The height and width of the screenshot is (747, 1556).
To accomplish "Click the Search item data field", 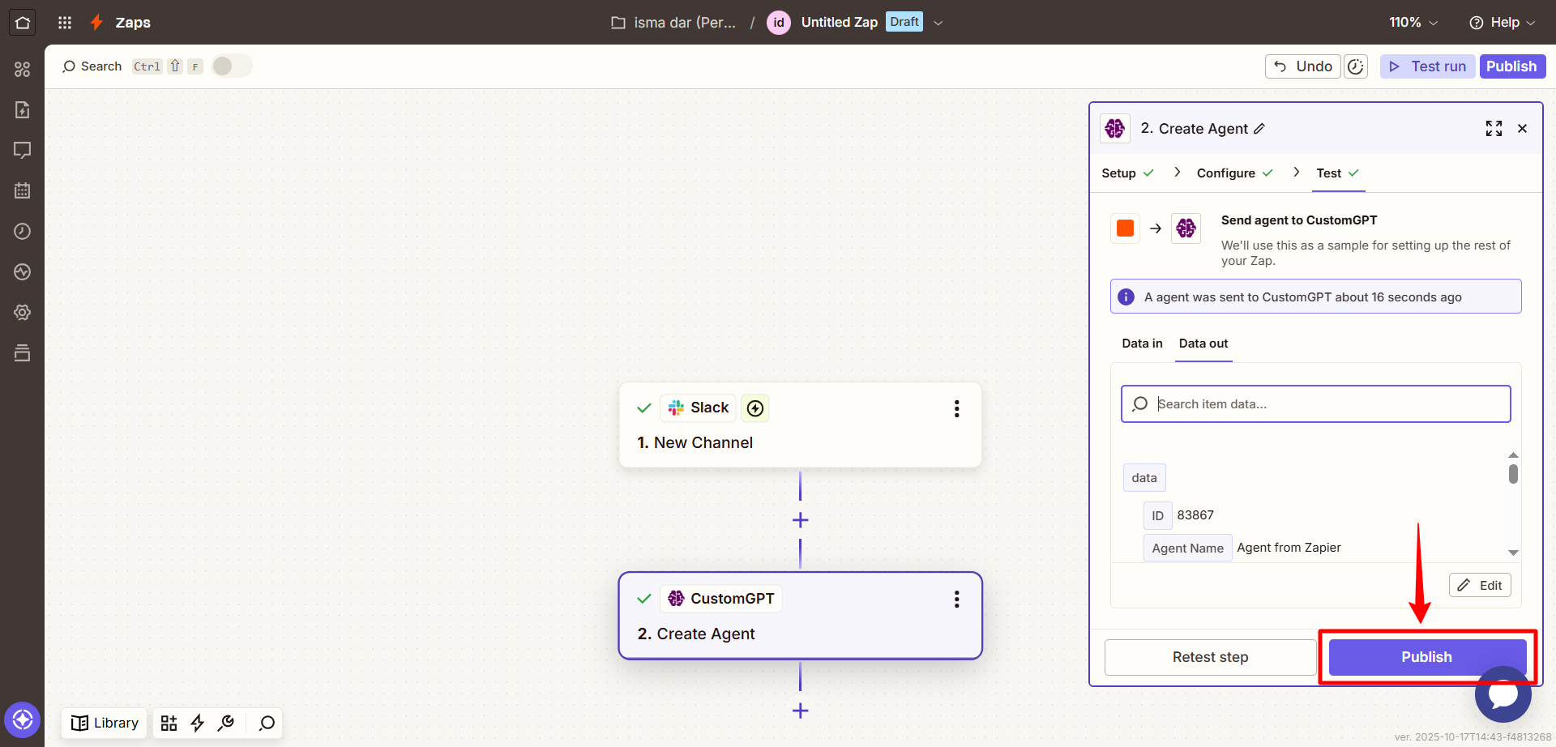I will click(1316, 403).
